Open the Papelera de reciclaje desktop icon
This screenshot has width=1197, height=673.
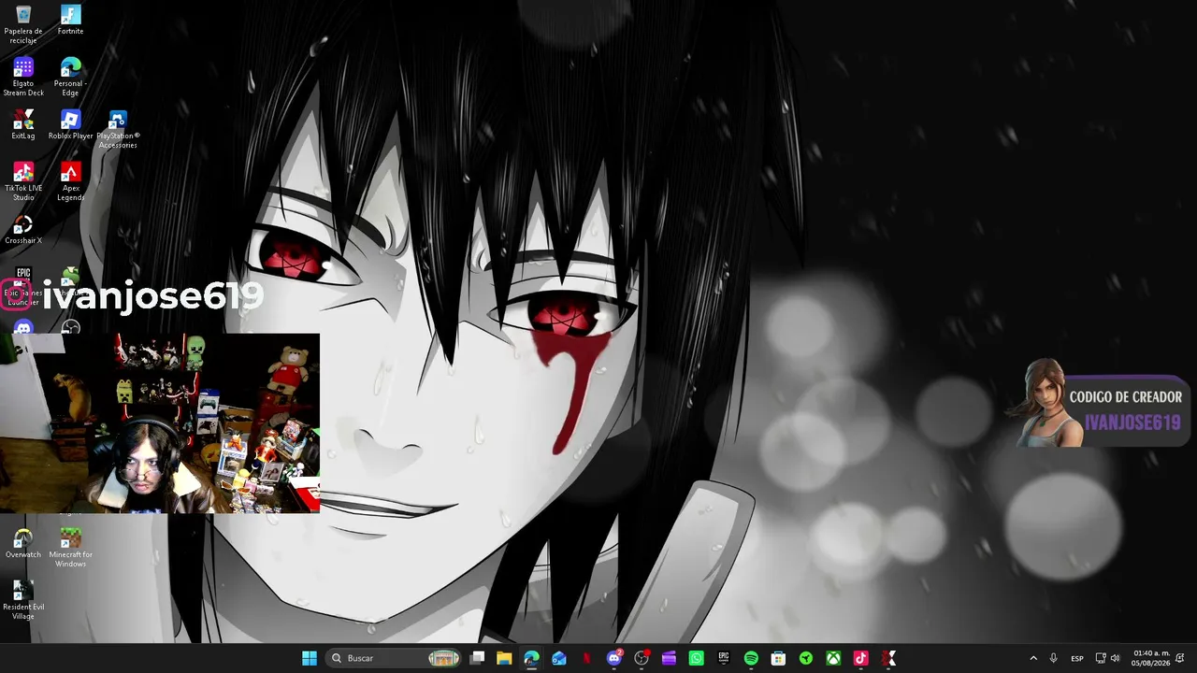tap(23, 24)
